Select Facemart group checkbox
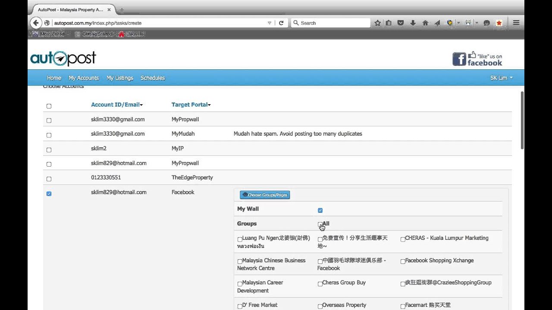Viewport: 552px width, 310px height. point(403,306)
